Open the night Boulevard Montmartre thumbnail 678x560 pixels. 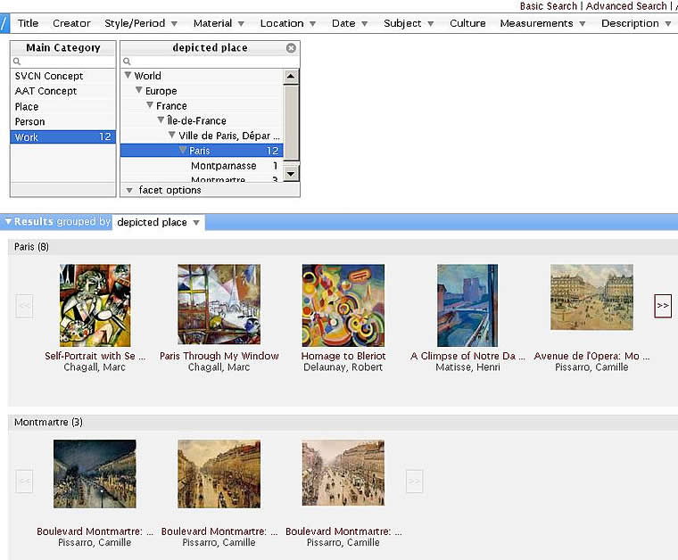(95, 474)
